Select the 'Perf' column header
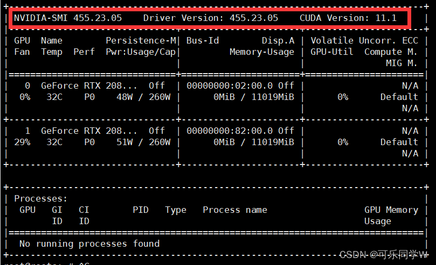Screen dimensions: 436x265 pos(84,52)
